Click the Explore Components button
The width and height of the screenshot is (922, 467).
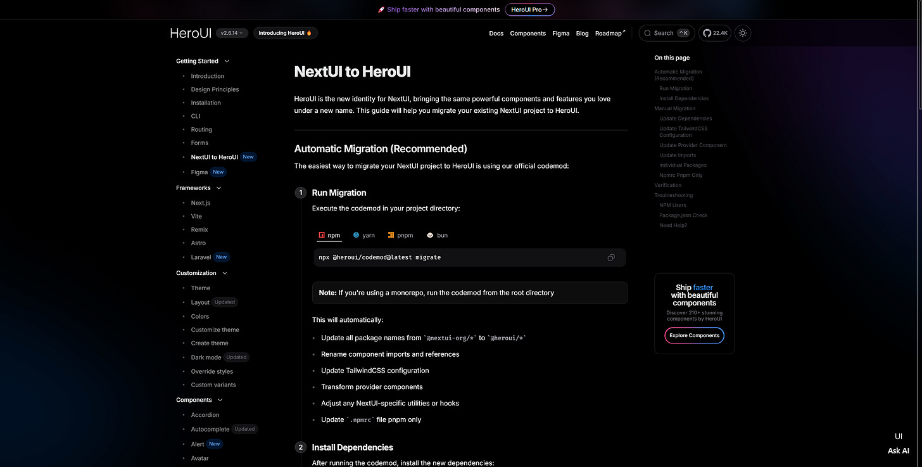click(x=694, y=335)
